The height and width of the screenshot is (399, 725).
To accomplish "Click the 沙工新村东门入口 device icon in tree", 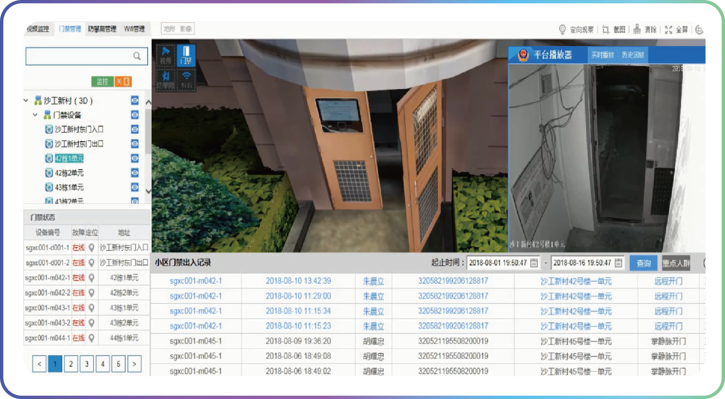I will pyautogui.click(x=49, y=129).
